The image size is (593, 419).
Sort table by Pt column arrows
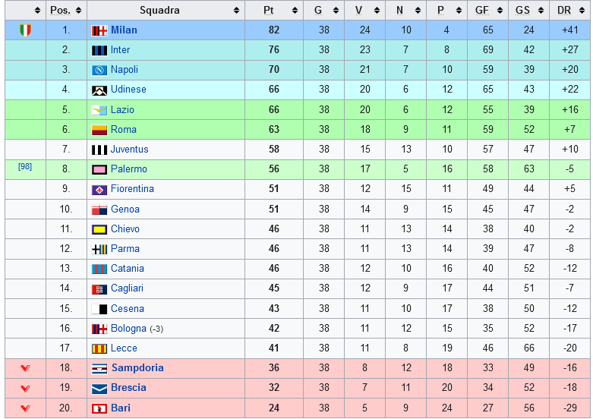[295, 11]
